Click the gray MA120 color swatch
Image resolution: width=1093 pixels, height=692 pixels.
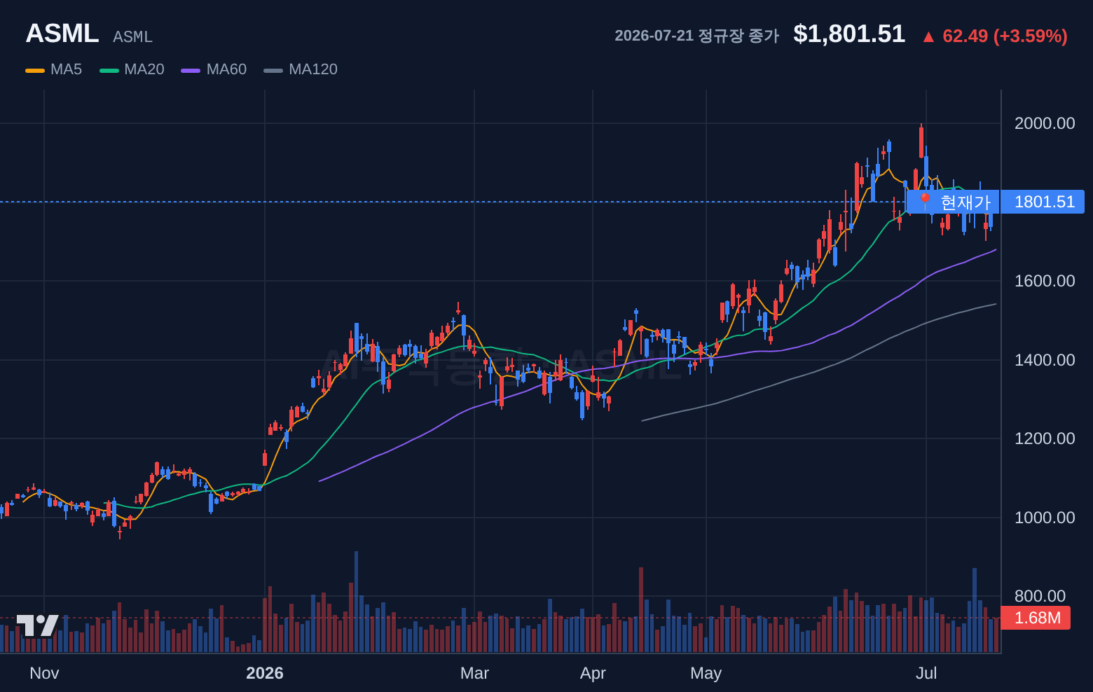tap(273, 70)
